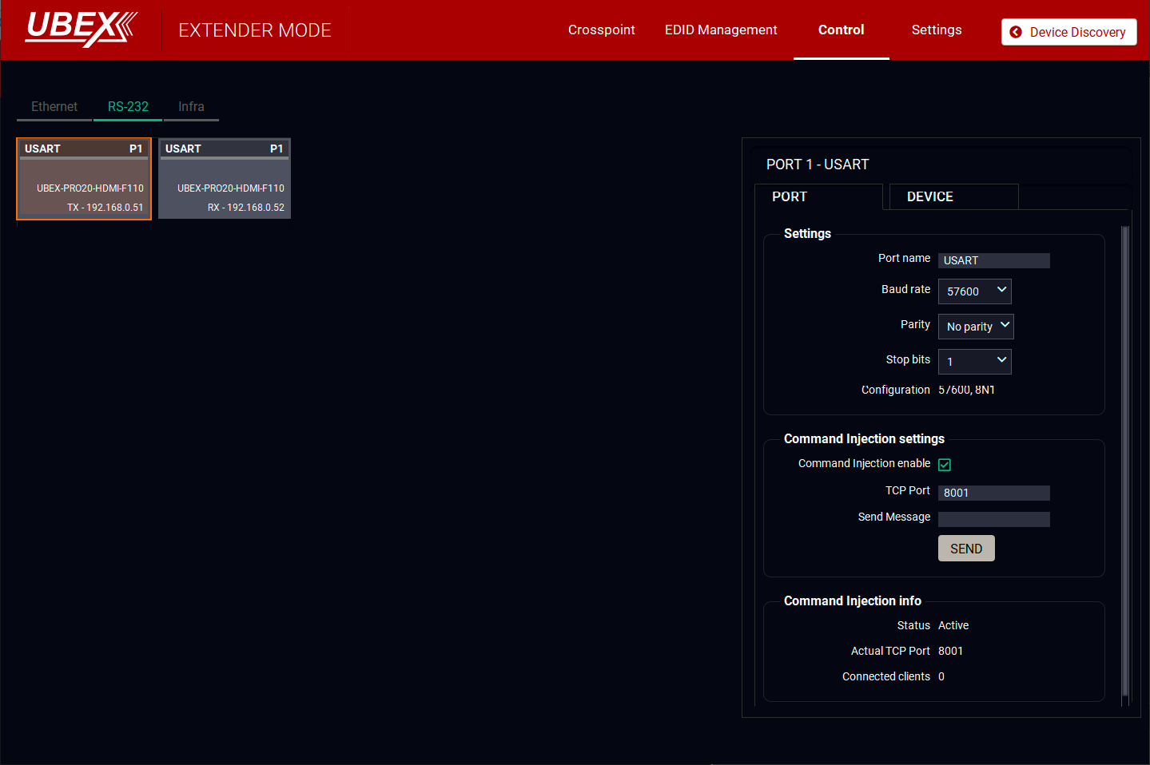Focus the TCP Port field
Image resolution: width=1150 pixels, height=765 pixels.
coord(993,493)
